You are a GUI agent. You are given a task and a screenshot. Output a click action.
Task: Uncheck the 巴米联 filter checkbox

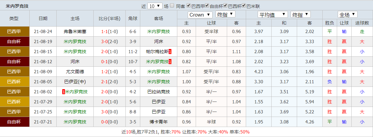pyautogui.click(x=244, y=6)
